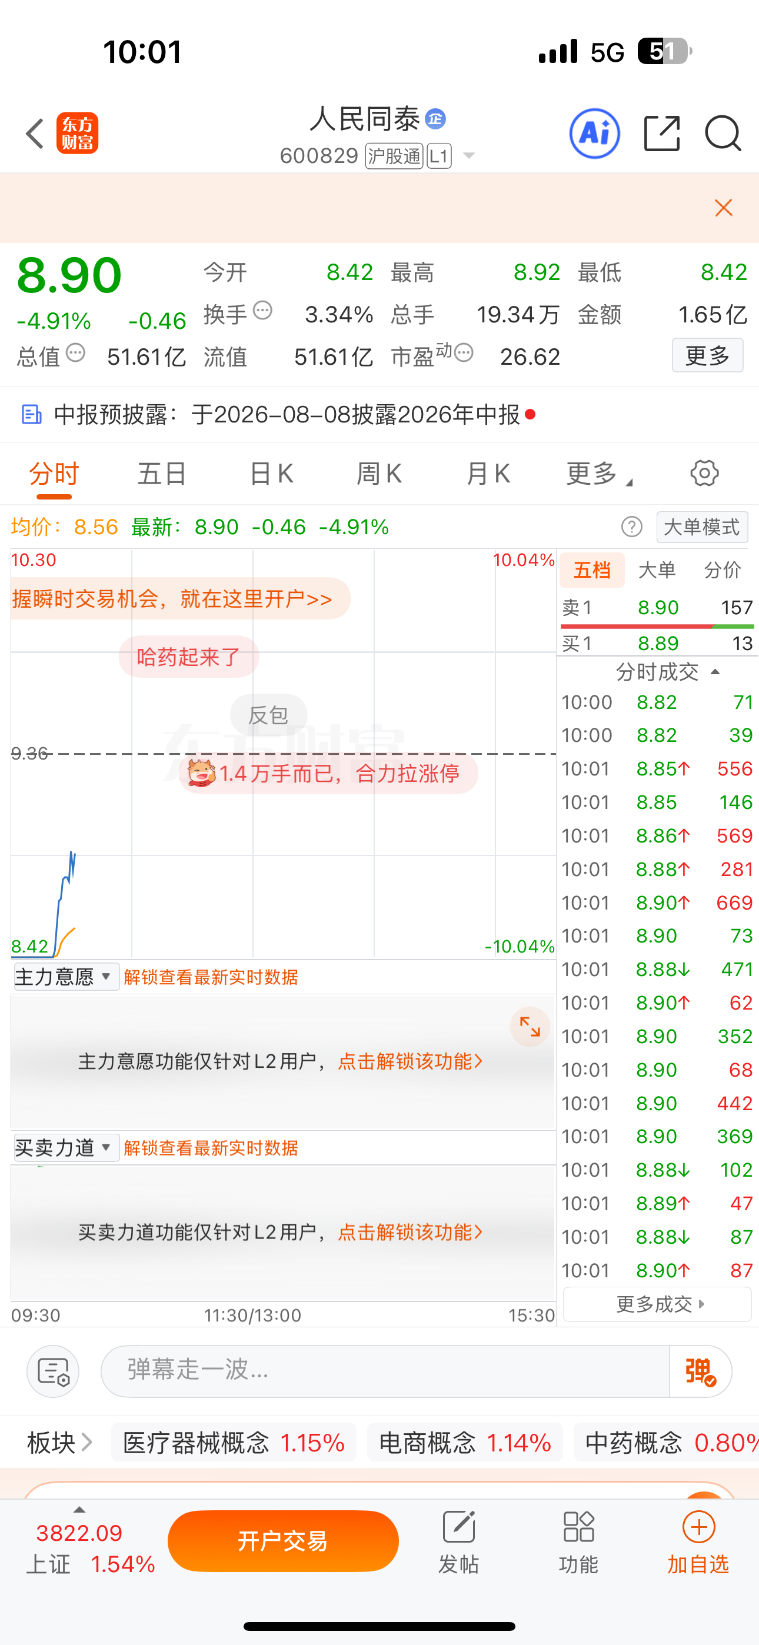Viewport: 759px width, 1645px height.
Task: Expand the 上证 index panel arrow
Action: pos(79,1510)
